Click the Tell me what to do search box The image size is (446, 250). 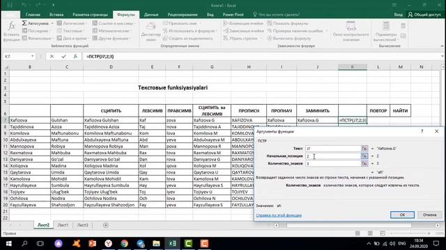click(277, 15)
